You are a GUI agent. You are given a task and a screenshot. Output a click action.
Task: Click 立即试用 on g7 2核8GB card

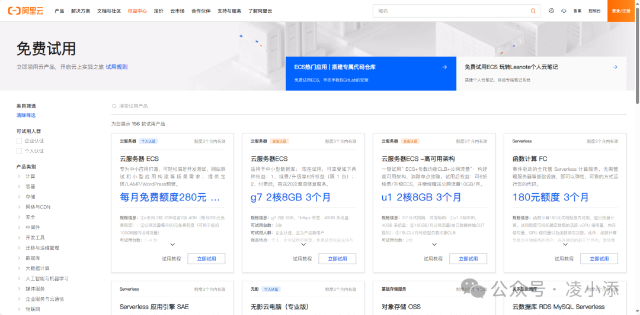click(x=337, y=258)
